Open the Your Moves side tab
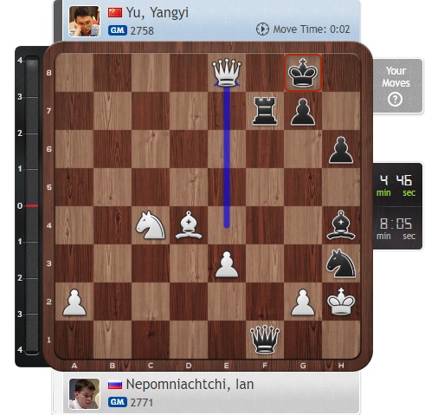Viewport: 425px width, 415px height. pyautogui.click(x=398, y=86)
